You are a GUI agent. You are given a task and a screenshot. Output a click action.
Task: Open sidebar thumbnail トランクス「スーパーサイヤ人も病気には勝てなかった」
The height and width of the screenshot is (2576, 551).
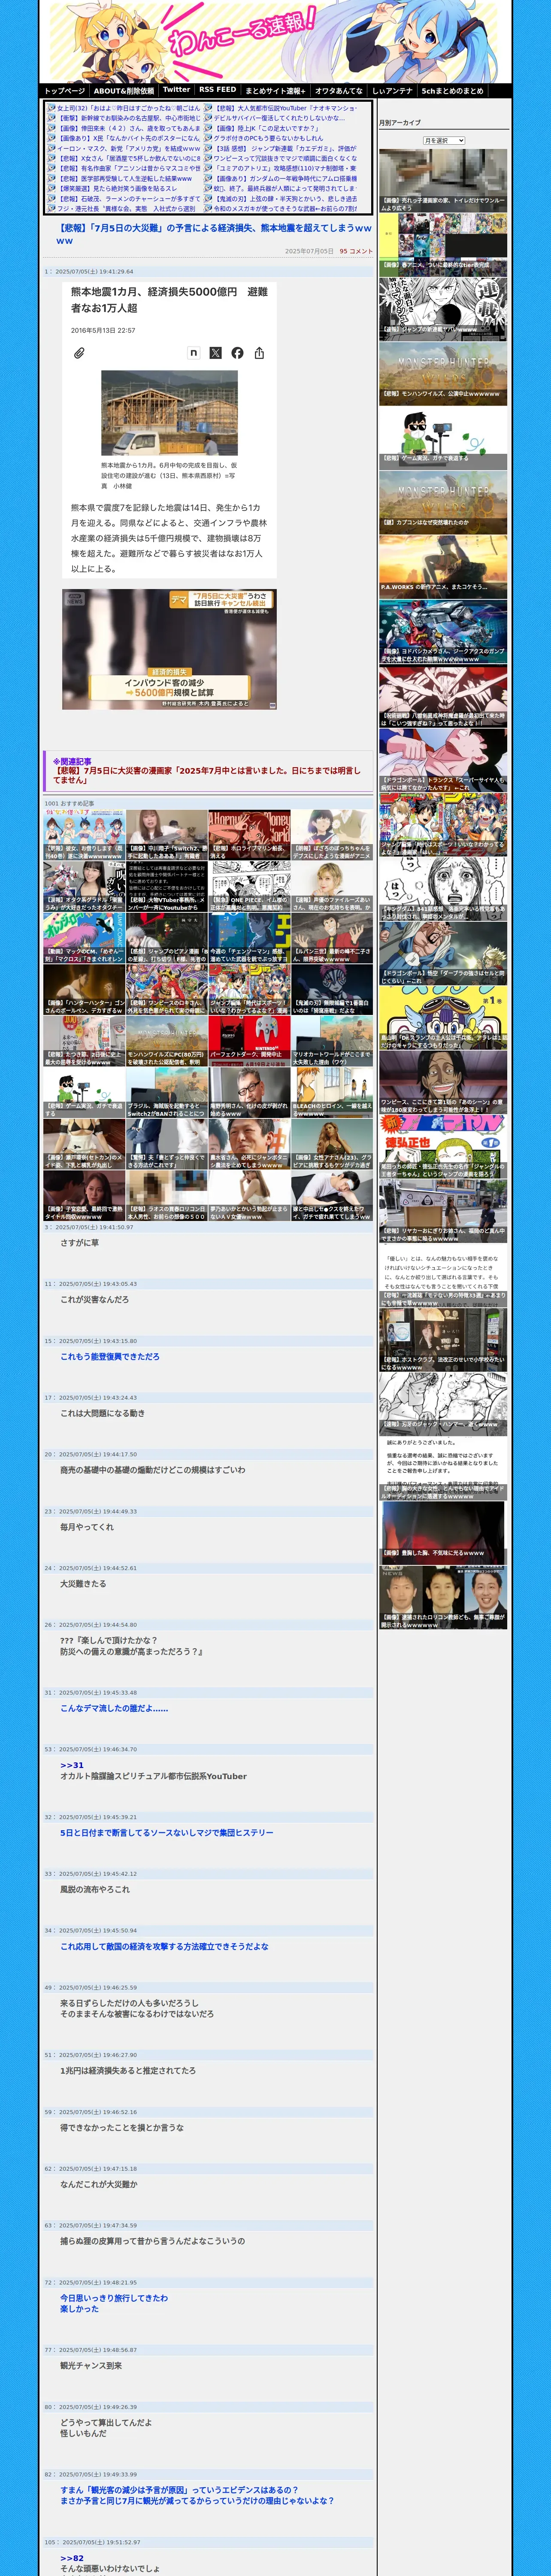442,759
